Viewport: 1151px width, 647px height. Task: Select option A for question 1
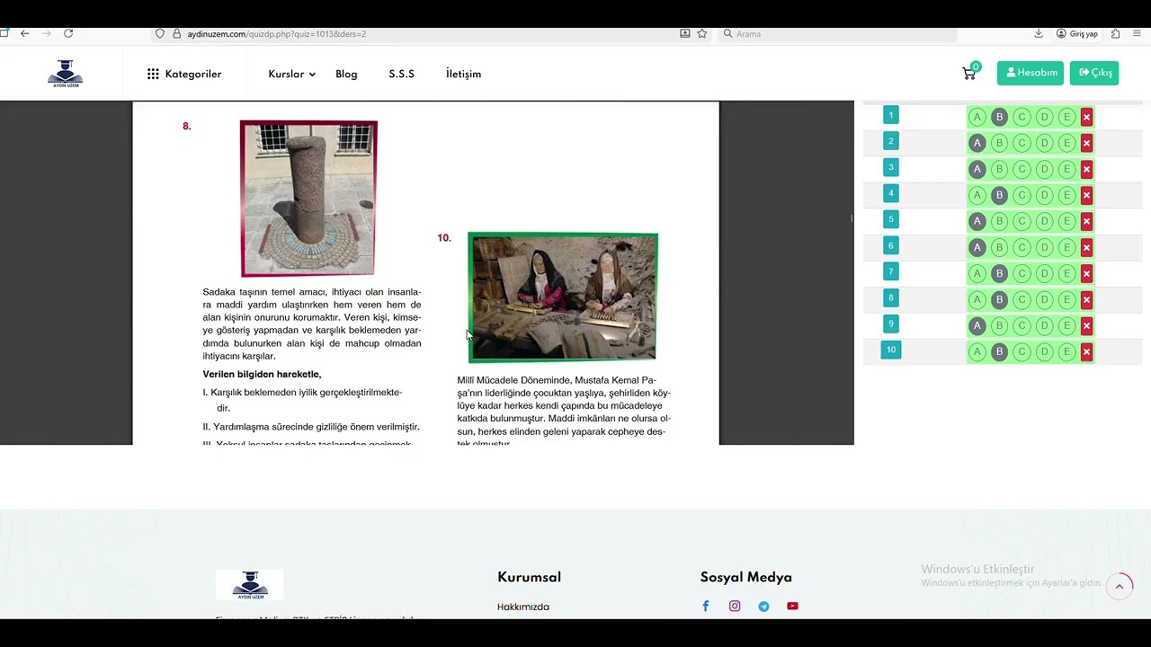[977, 117]
